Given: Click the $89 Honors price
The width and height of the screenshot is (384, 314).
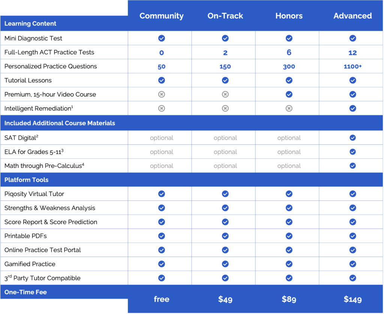Looking at the screenshot, I should coord(289,299).
